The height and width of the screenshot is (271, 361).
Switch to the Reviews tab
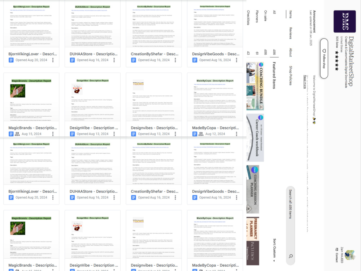[291, 33]
